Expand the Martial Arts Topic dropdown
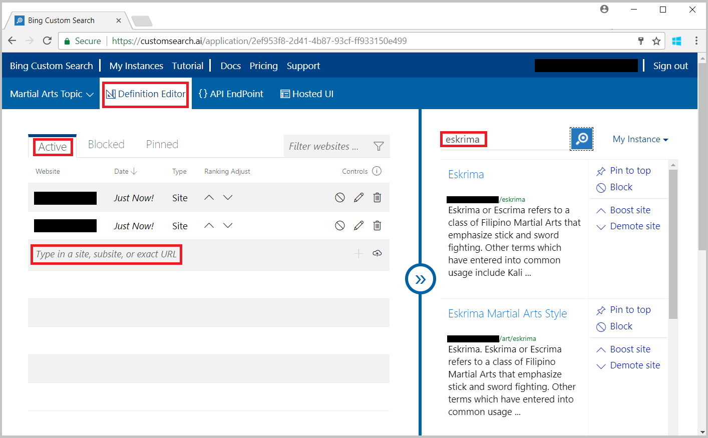The height and width of the screenshot is (438, 708). (x=52, y=94)
